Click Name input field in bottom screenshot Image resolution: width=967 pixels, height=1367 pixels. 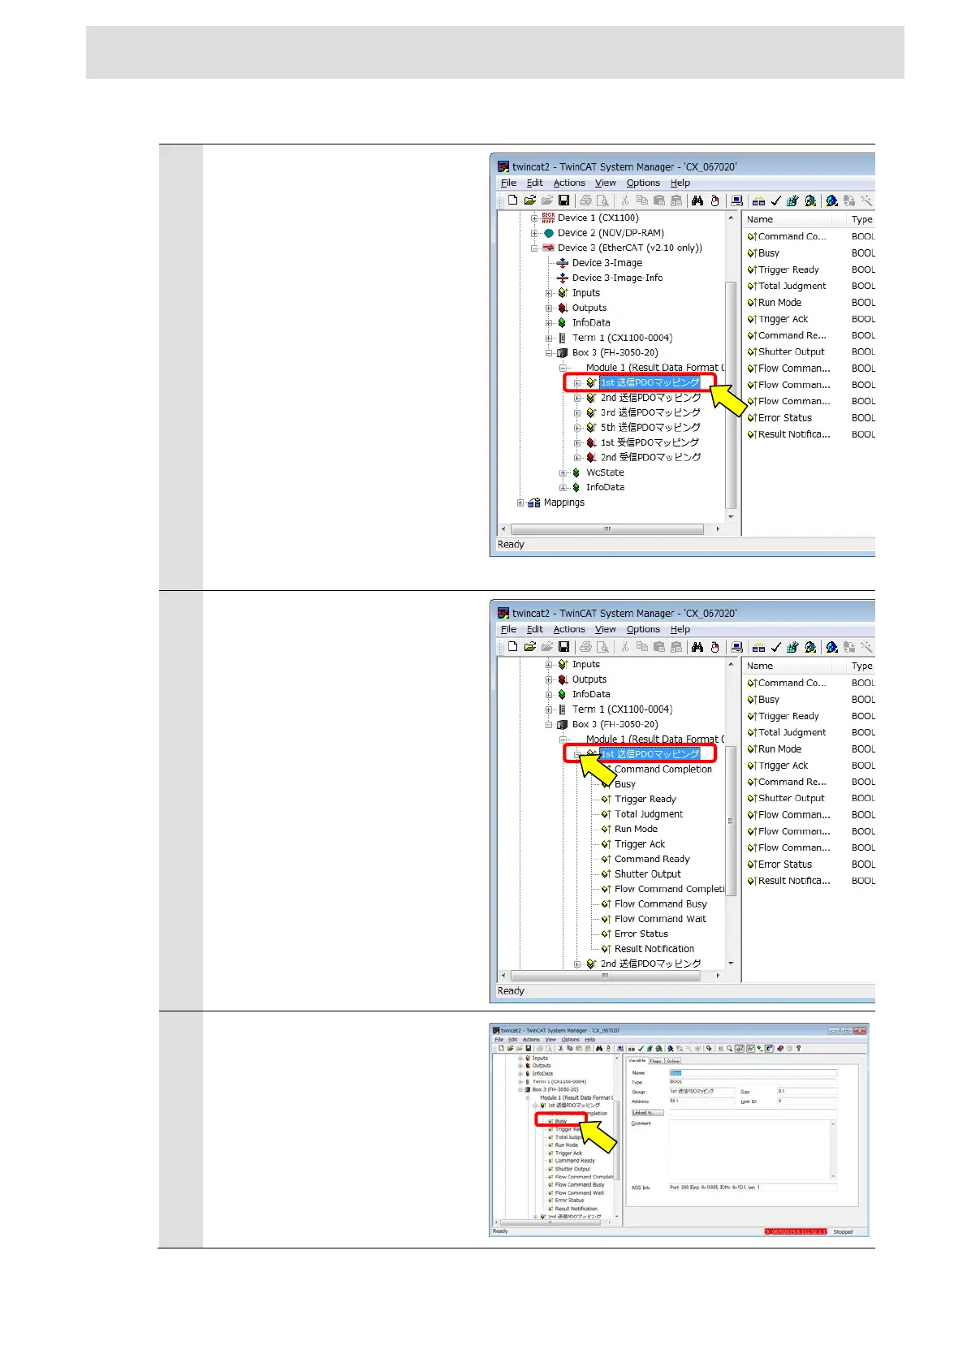pyautogui.click(x=753, y=1073)
